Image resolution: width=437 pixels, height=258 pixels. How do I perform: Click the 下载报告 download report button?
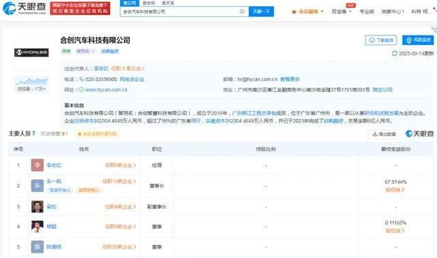pyautogui.click(x=381, y=40)
